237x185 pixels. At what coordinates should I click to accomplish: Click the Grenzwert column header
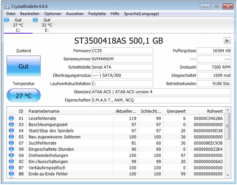(175, 111)
